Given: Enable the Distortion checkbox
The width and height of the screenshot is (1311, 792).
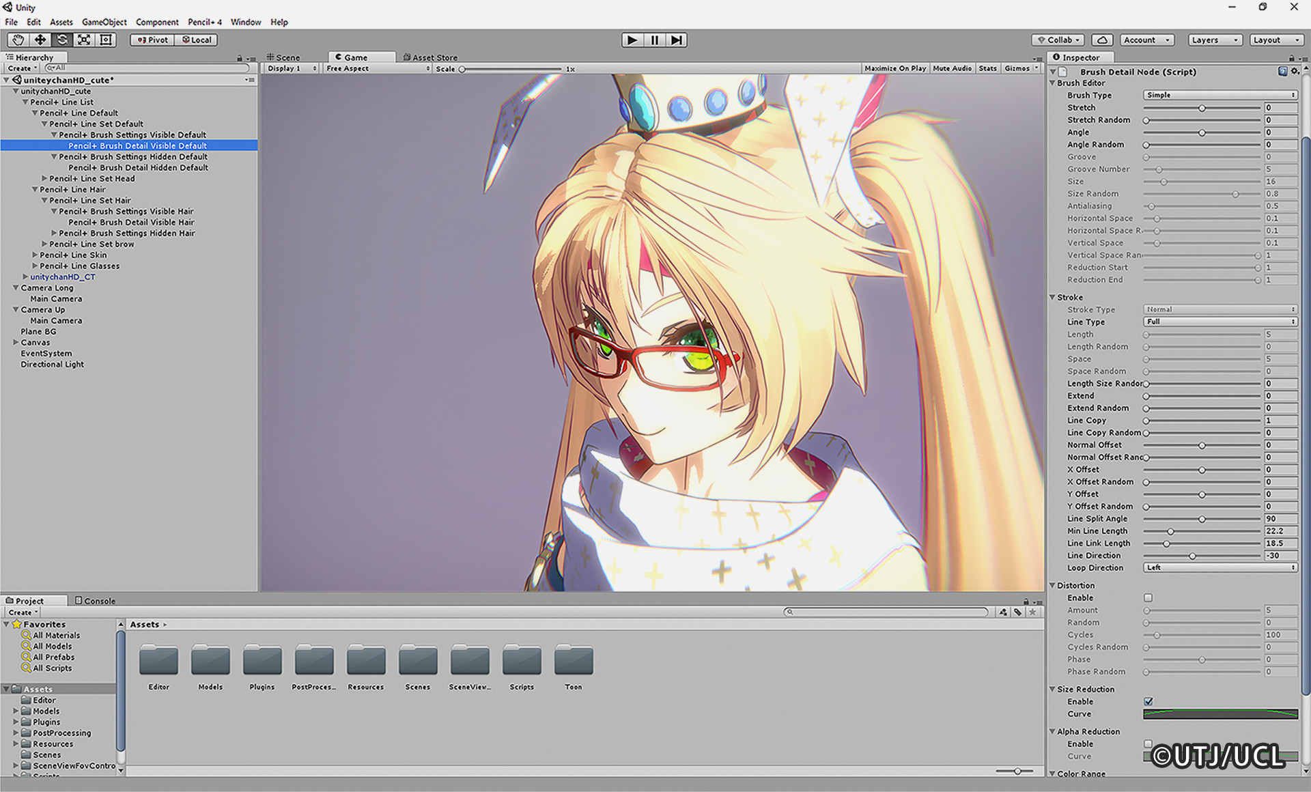Looking at the screenshot, I should tap(1148, 597).
